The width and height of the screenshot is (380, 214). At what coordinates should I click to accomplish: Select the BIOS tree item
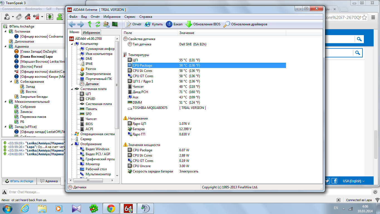coord(86,124)
